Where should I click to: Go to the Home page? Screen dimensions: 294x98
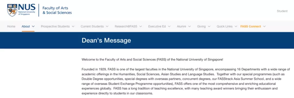click(x=11, y=26)
